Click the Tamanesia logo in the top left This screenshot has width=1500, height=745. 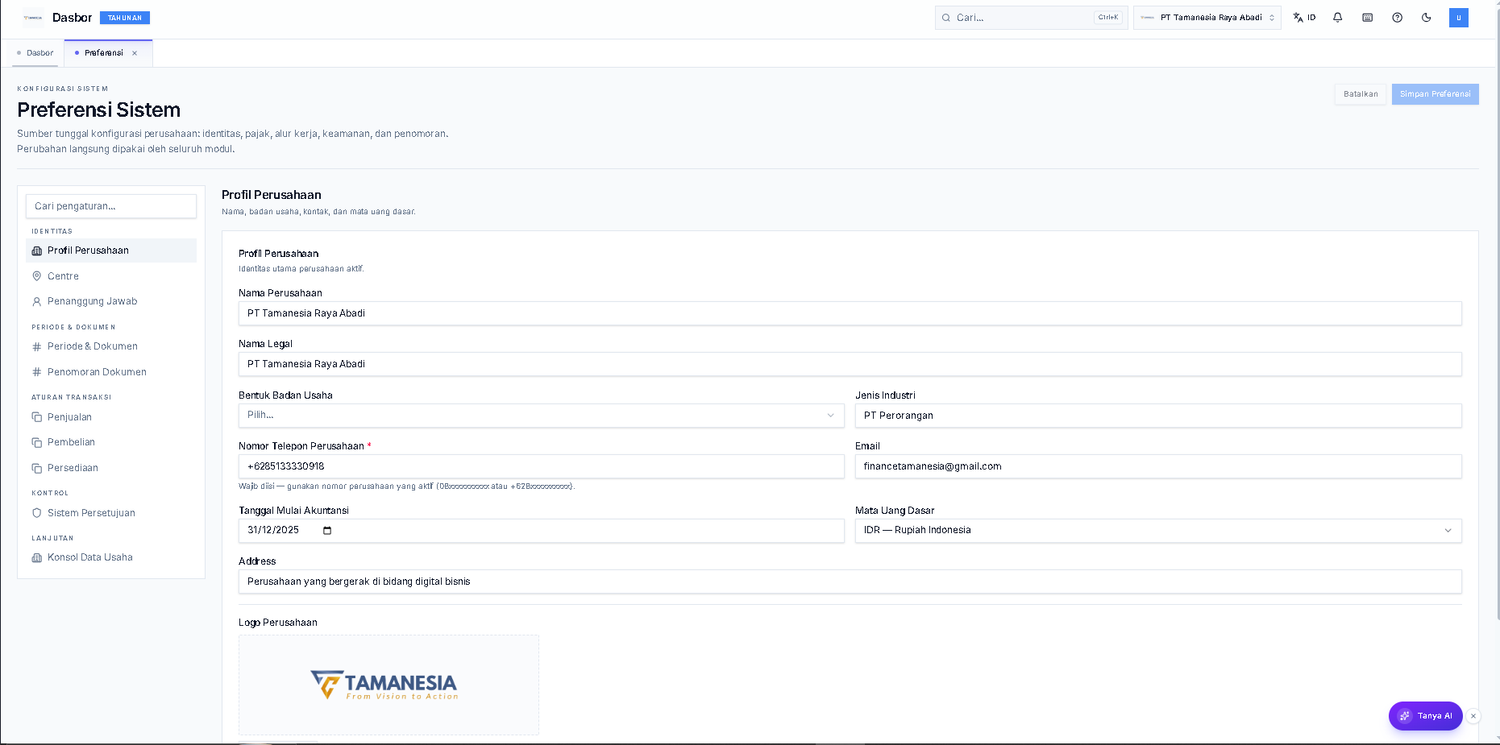point(32,18)
